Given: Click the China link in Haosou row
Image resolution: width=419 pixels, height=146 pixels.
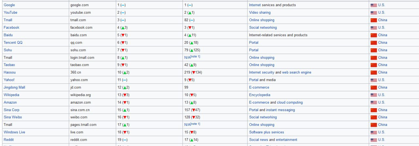Looking at the screenshot, I should pos(382,73).
